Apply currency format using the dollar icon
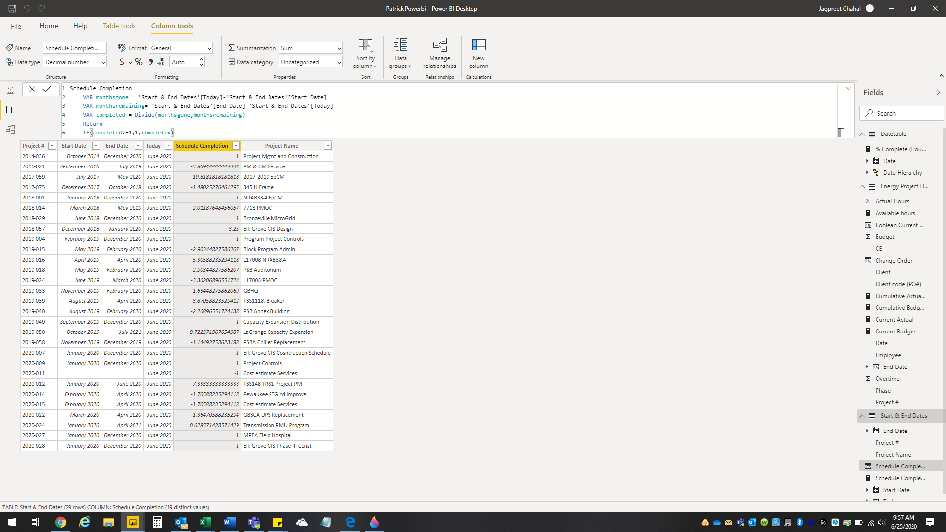This screenshot has width=946, height=532. click(x=122, y=62)
